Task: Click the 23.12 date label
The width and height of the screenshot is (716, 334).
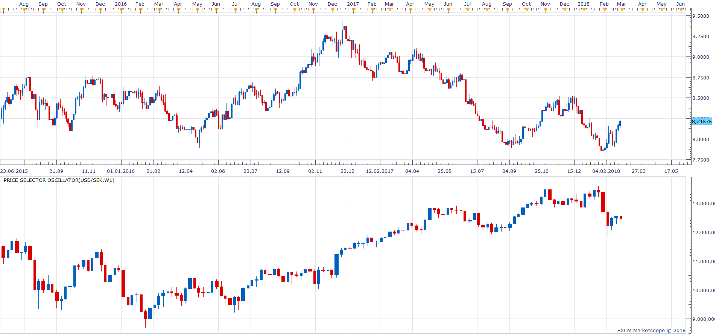Action: [x=347, y=171]
